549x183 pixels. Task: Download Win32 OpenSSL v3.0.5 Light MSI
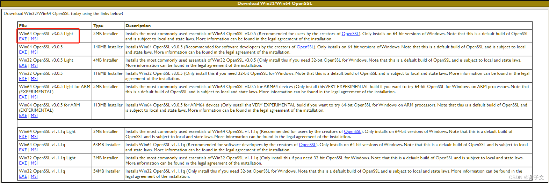pyautogui.click(x=34, y=65)
